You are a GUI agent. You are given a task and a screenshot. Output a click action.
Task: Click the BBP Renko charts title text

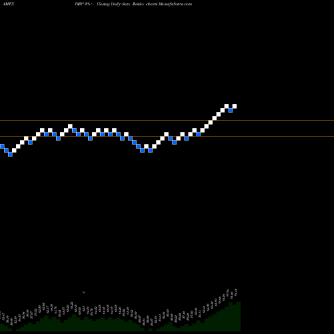pyautogui.click(x=133, y=4)
